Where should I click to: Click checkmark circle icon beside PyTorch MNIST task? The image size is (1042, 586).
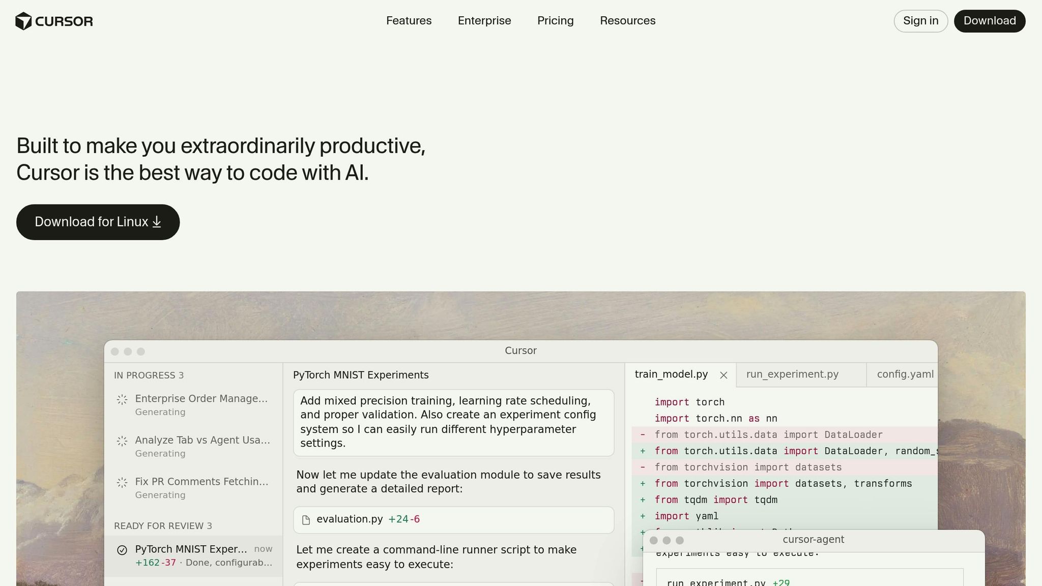pos(122,550)
